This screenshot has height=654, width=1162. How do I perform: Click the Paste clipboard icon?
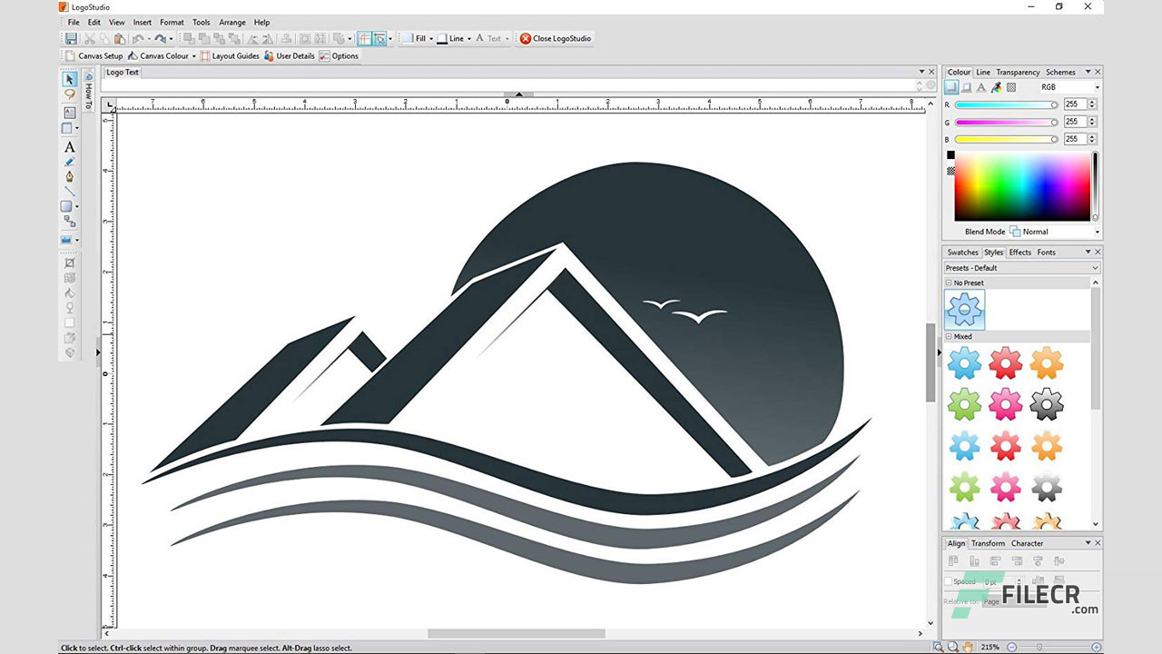pyautogui.click(x=118, y=38)
